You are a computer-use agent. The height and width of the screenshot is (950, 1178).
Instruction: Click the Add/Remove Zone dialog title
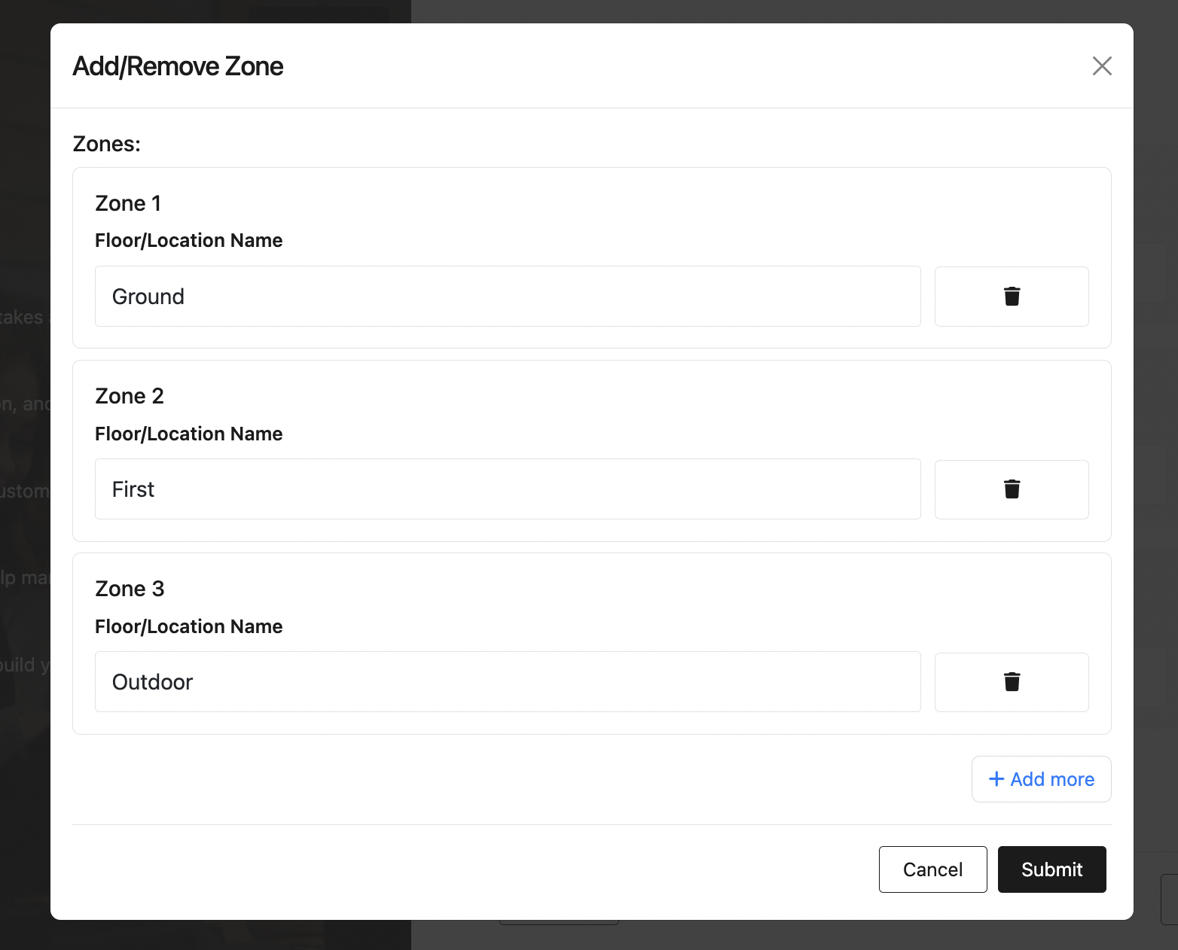178,66
